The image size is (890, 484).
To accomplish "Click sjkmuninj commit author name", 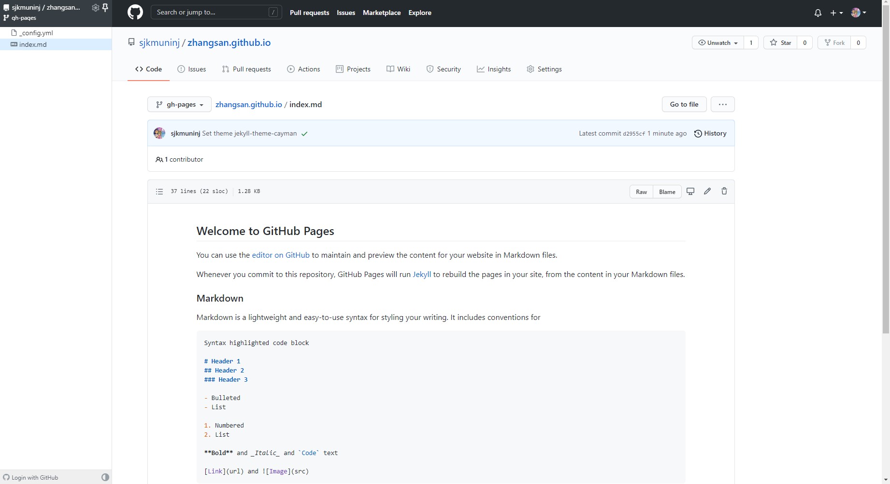I will coord(186,133).
